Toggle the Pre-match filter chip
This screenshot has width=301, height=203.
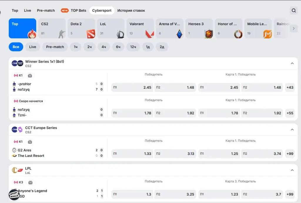(x=55, y=47)
